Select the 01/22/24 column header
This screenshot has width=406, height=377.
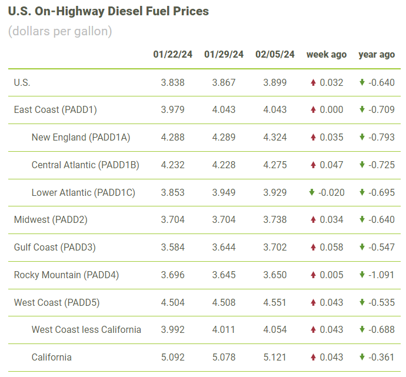[x=173, y=54]
